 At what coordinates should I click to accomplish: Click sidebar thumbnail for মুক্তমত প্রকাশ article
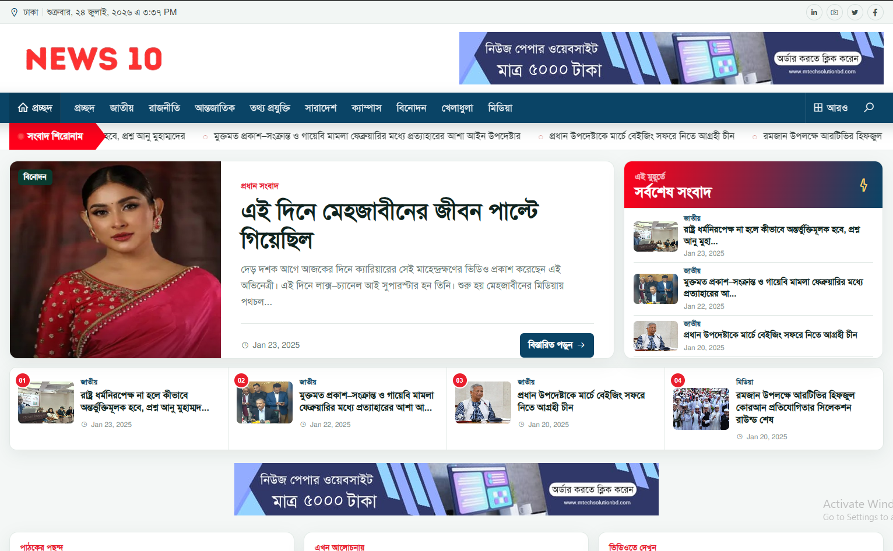click(656, 289)
